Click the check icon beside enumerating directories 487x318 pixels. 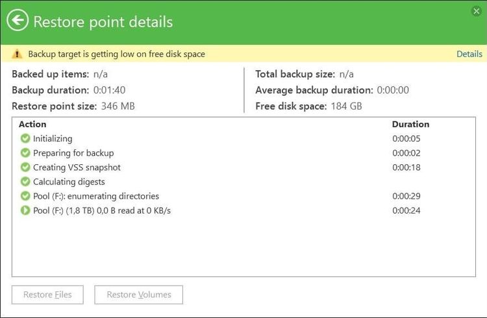[25, 196]
